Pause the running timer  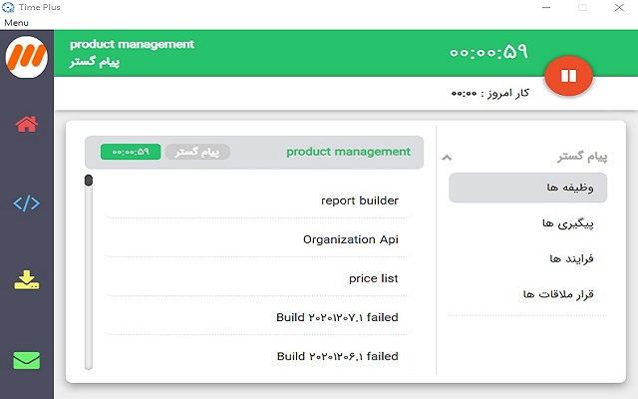click(x=568, y=75)
